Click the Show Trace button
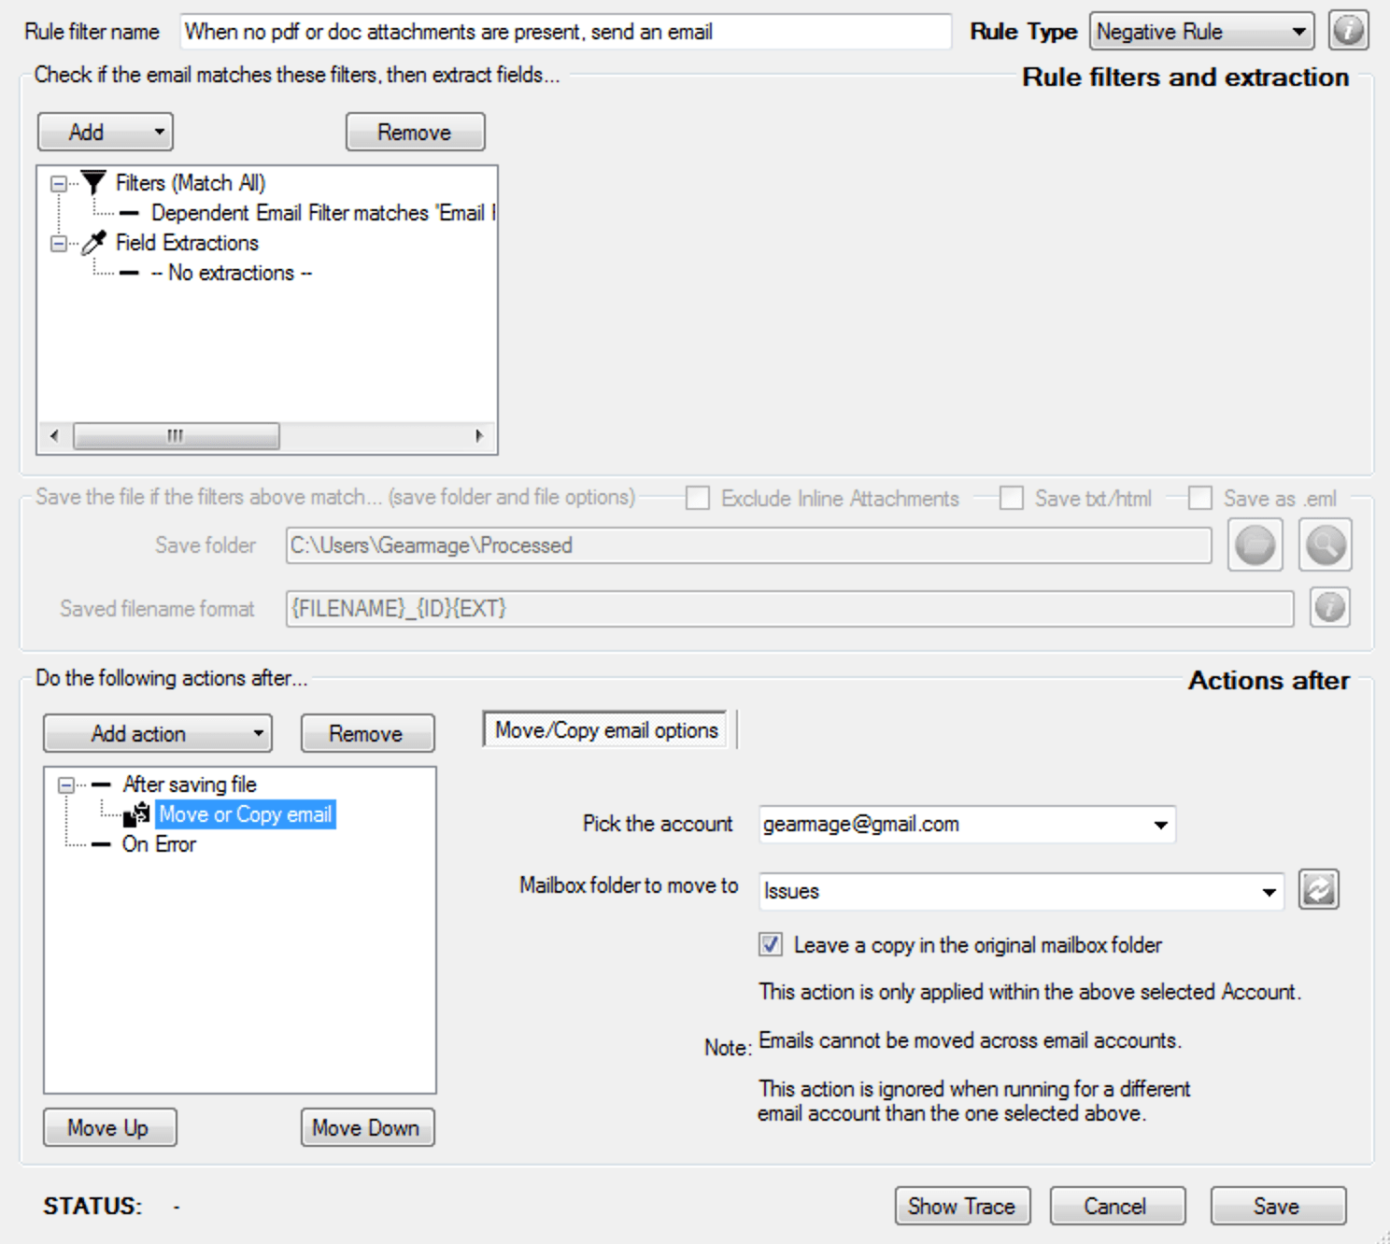Viewport: 1390px width, 1244px height. 961,1206
